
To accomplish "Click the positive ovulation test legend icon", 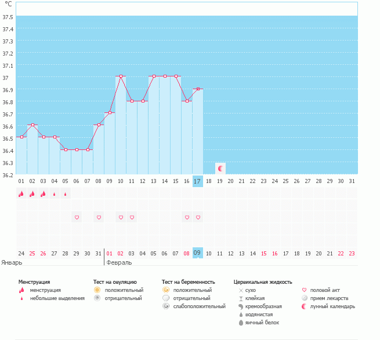I will (x=97, y=290).
